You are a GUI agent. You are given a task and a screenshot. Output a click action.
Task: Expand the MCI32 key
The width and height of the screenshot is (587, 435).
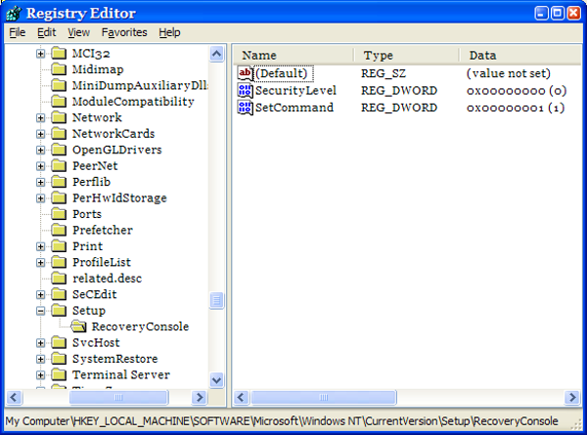pos(40,54)
